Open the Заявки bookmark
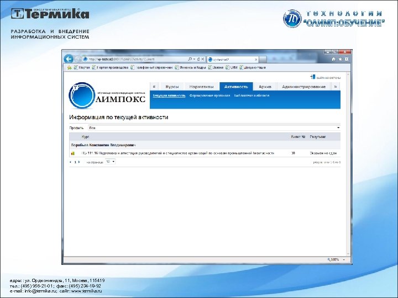Image resolution: width=398 pixels, height=298 pixels. tap(216, 67)
